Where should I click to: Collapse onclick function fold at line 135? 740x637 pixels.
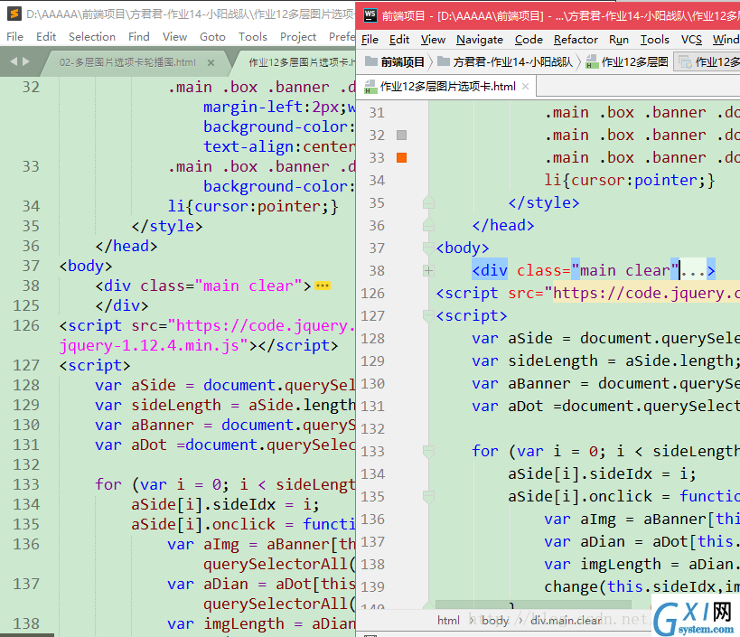tap(428, 496)
